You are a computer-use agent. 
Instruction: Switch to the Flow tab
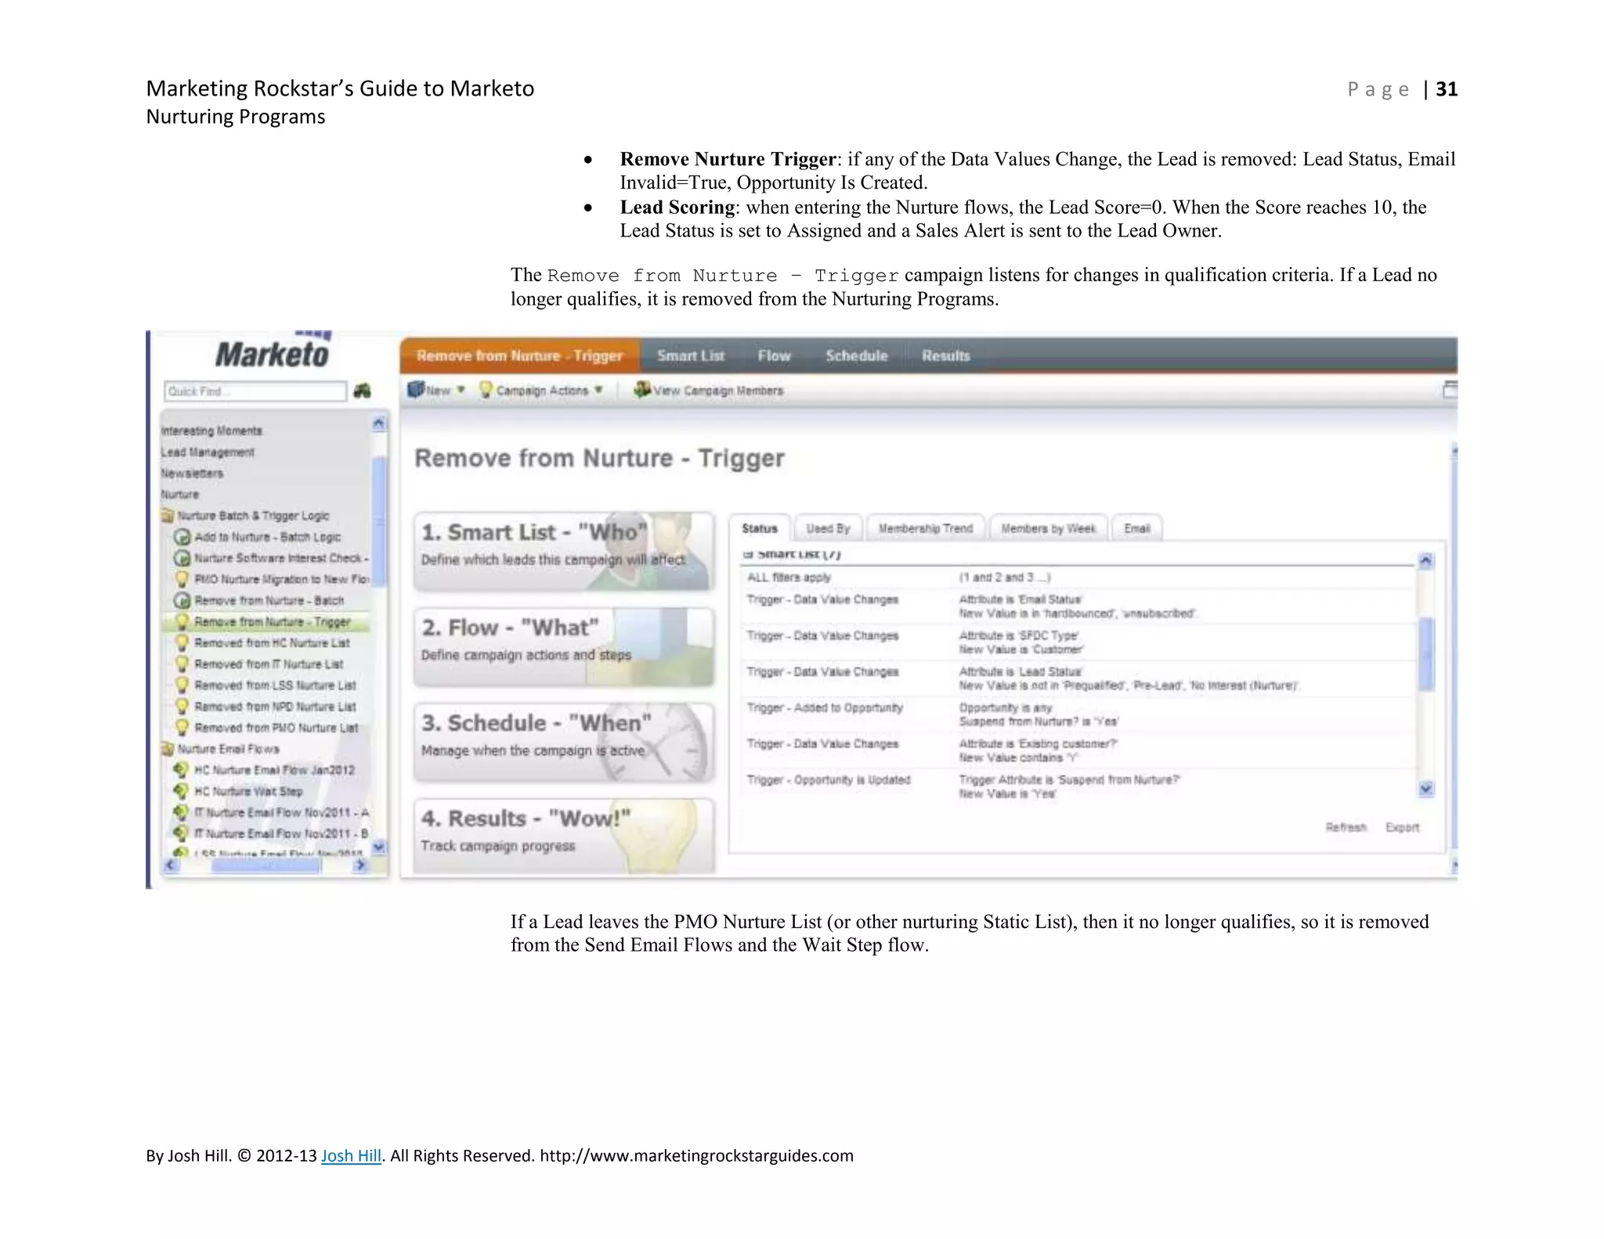tap(774, 356)
